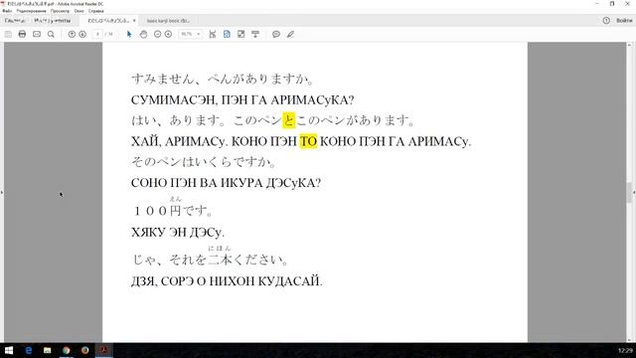Switch to the Инструменты tab
The height and width of the screenshot is (358, 636).
(53, 20)
